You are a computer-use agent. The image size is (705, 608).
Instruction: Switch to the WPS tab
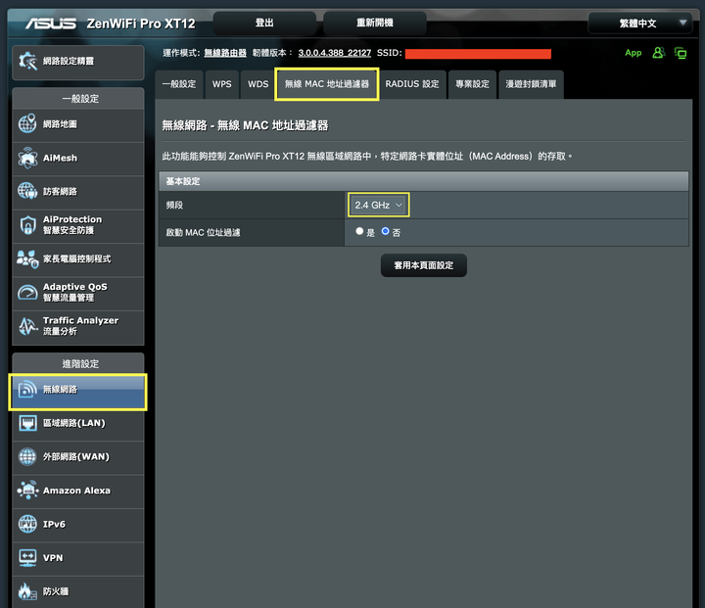pyautogui.click(x=221, y=84)
